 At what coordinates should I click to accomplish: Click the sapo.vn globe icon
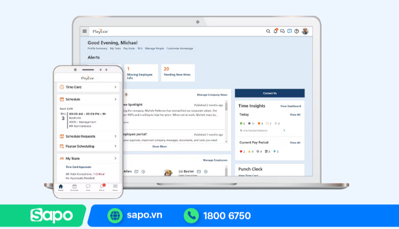point(115,215)
